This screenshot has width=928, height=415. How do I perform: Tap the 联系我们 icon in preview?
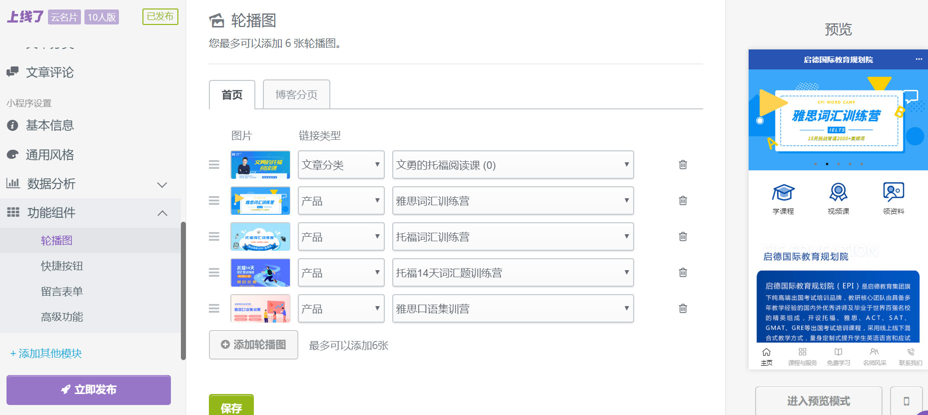pyautogui.click(x=911, y=352)
